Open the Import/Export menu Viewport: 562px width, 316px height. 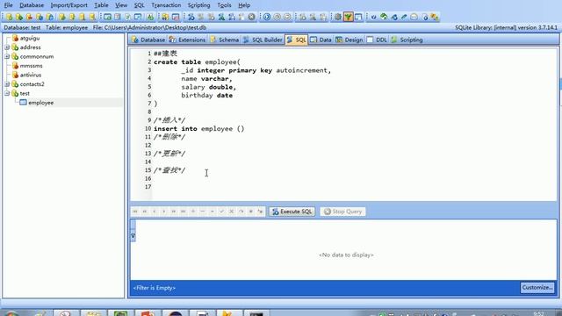pyautogui.click(x=68, y=5)
